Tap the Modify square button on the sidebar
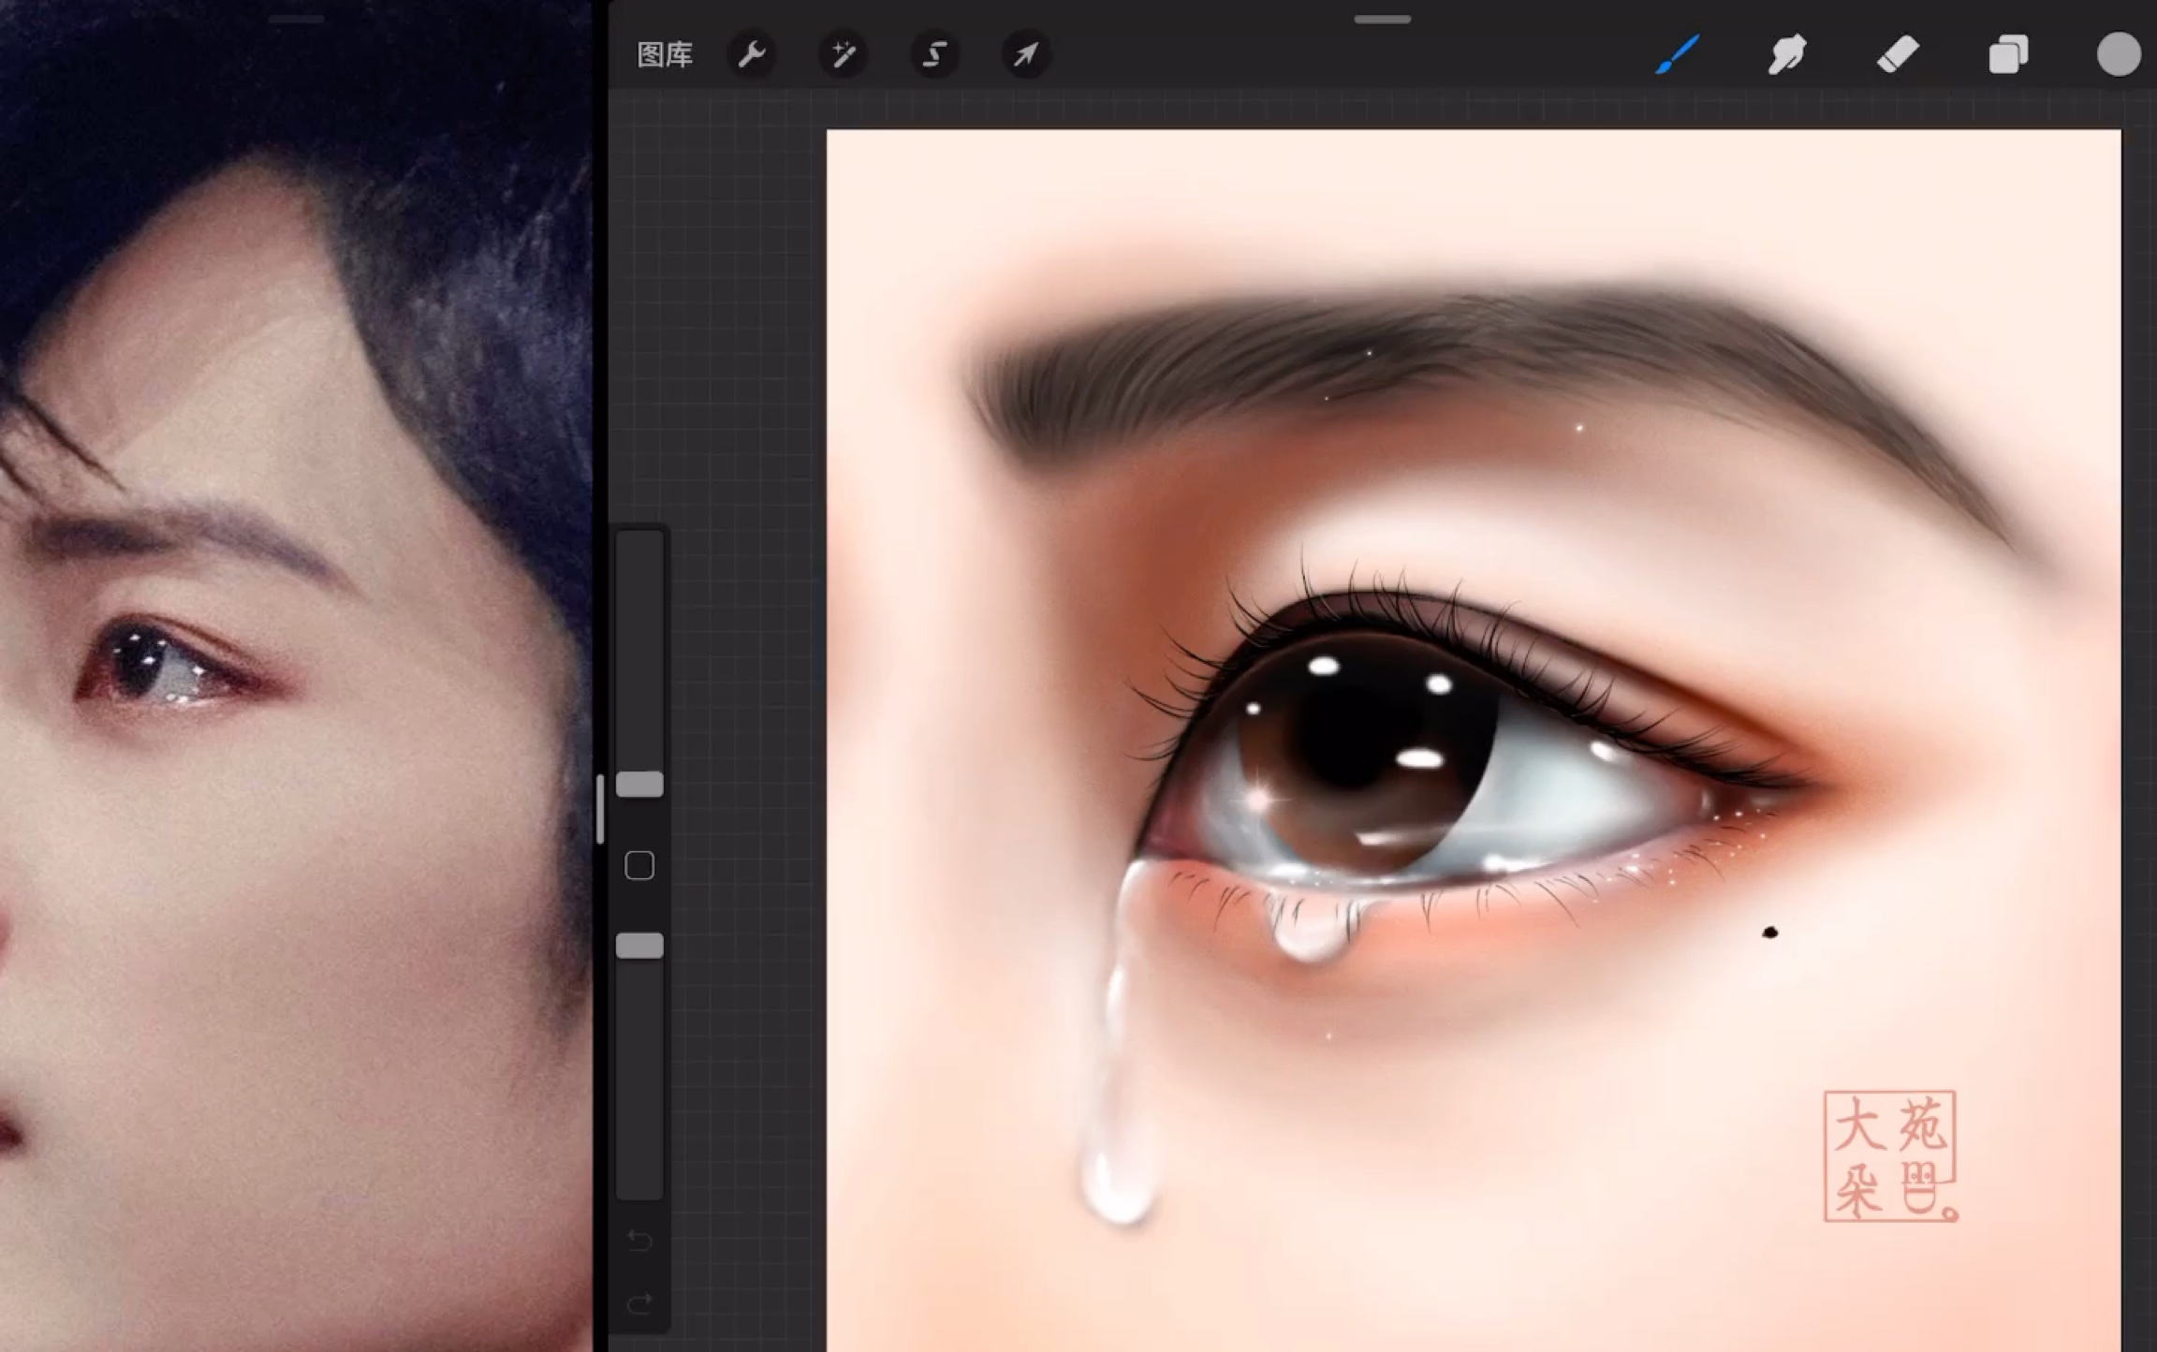Viewport: 2157px width, 1352px height. (639, 866)
